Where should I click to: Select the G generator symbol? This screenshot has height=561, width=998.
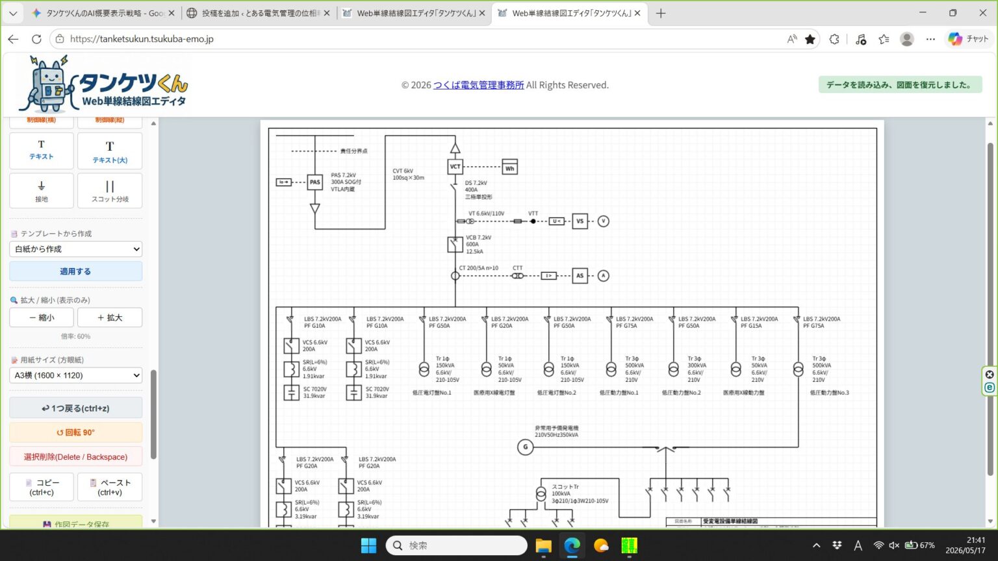click(526, 447)
